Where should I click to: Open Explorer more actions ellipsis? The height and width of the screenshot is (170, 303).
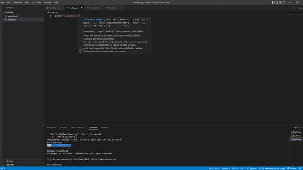tap(40, 8)
